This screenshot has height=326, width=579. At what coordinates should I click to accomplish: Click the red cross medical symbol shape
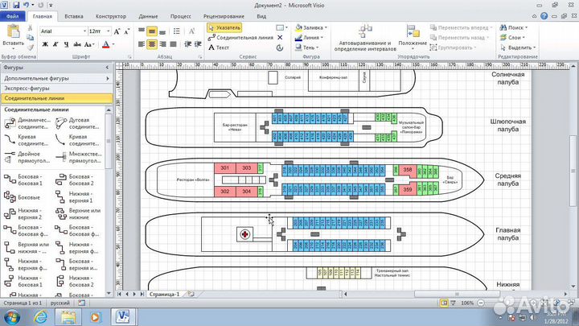pyautogui.click(x=244, y=234)
